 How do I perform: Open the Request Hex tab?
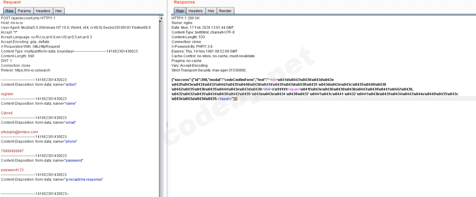click(59, 11)
